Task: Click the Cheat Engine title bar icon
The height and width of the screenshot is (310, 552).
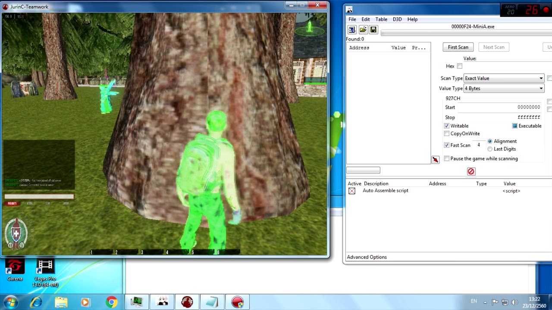Action: click(x=349, y=9)
